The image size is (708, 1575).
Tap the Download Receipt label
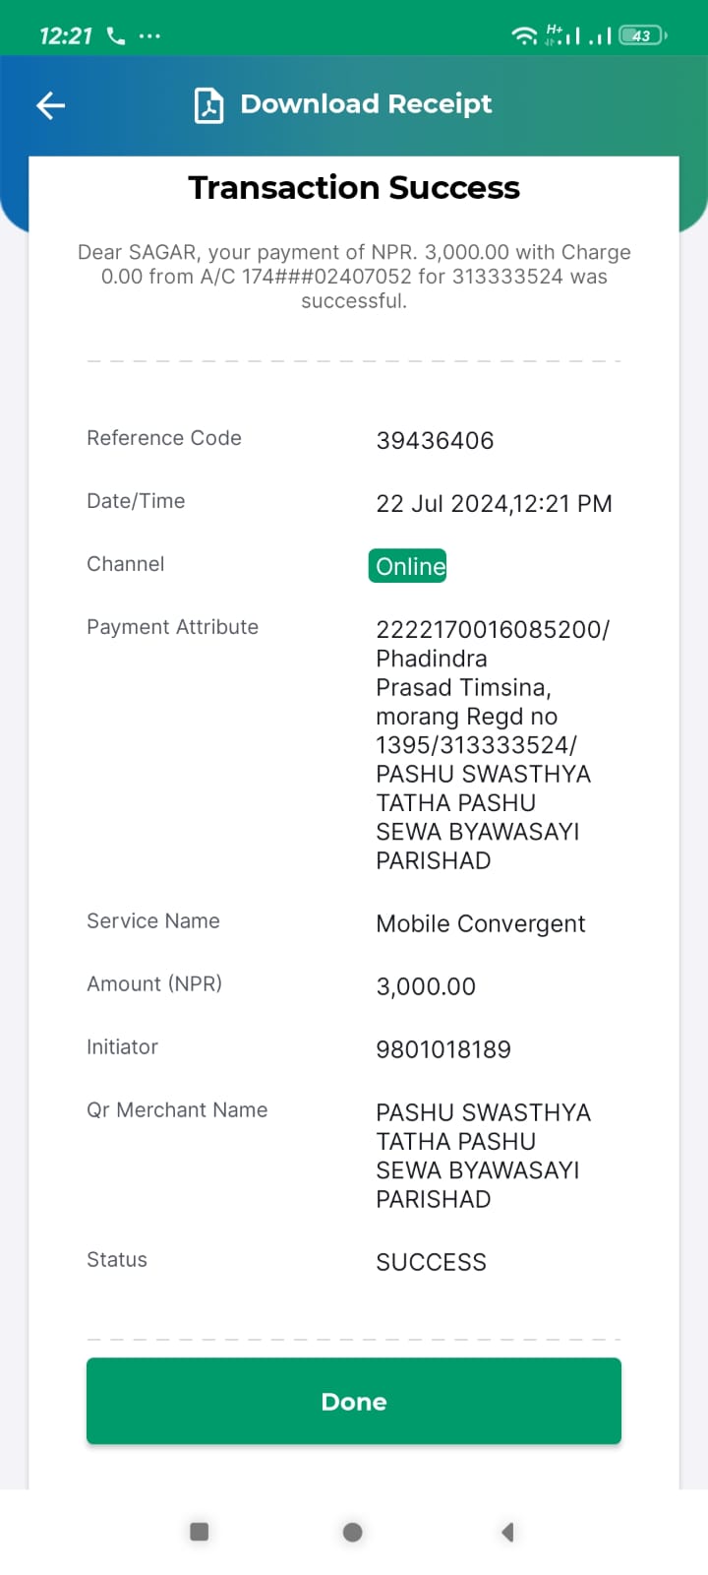[366, 104]
